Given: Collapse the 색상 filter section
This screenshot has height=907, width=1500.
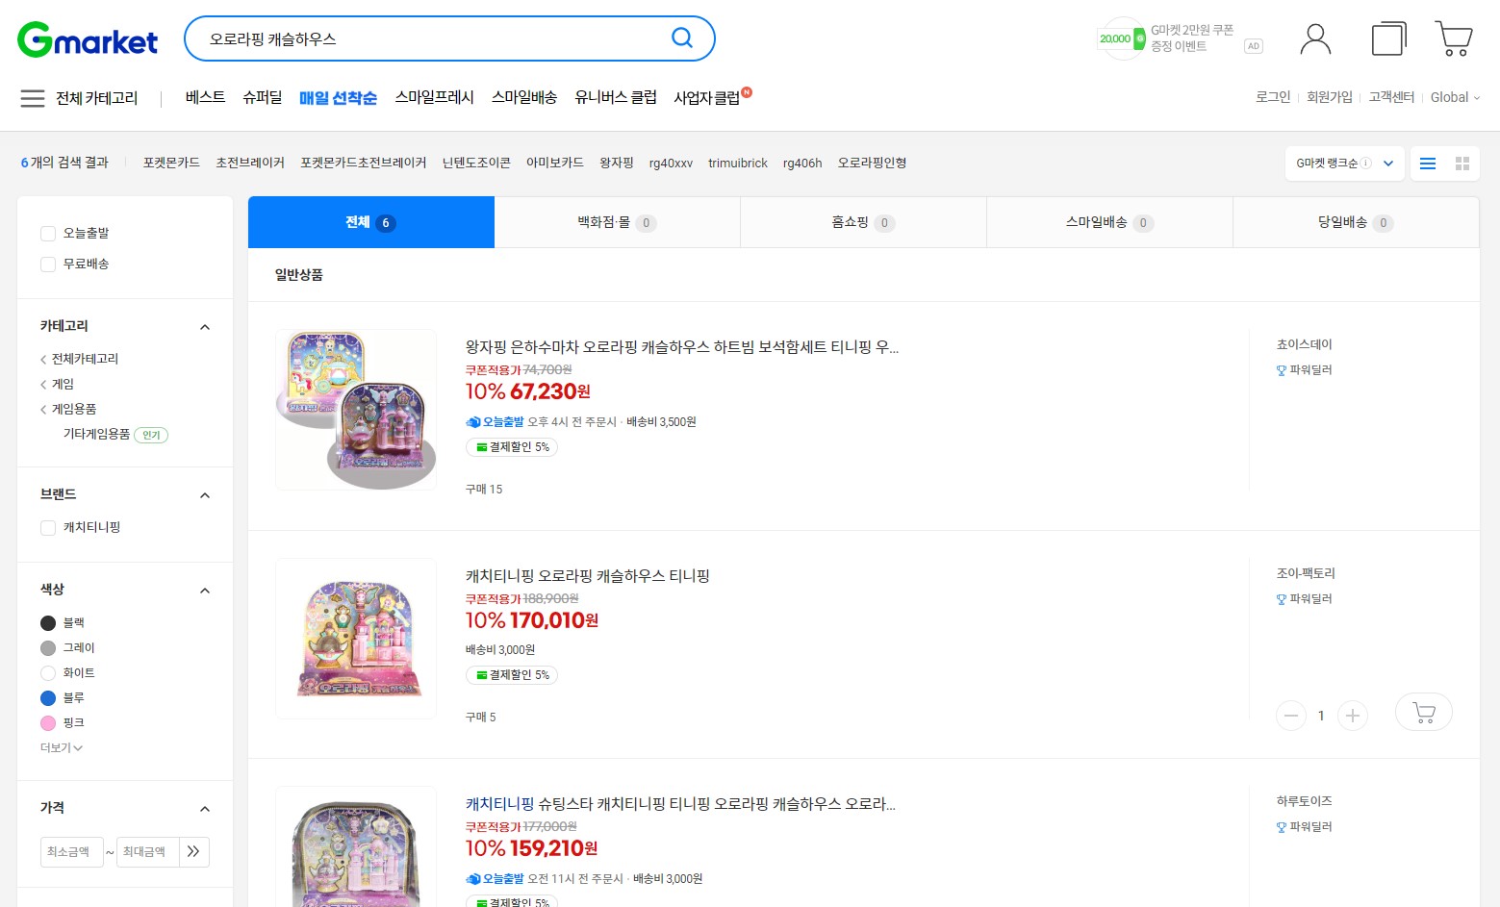Looking at the screenshot, I should click(204, 591).
